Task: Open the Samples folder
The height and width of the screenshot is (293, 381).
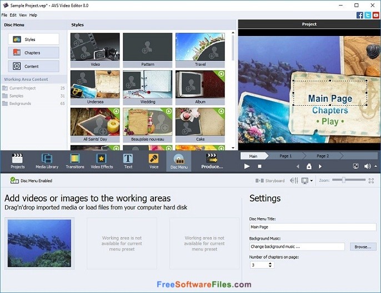Action: pos(33,96)
